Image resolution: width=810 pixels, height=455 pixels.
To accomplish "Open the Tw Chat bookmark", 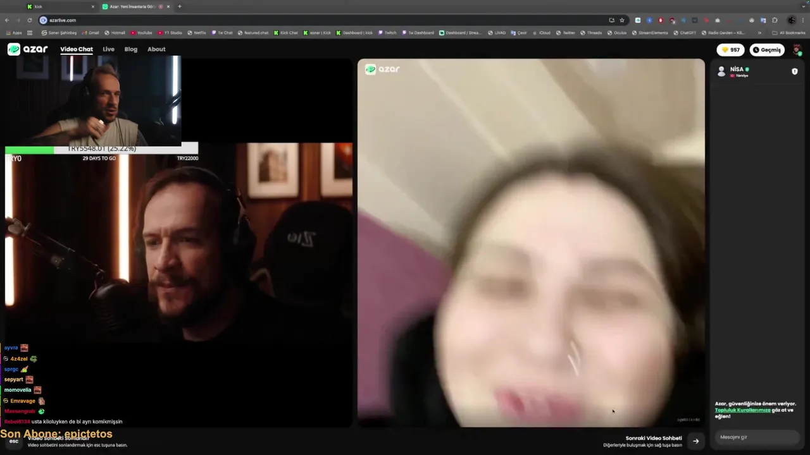I will click(222, 33).
